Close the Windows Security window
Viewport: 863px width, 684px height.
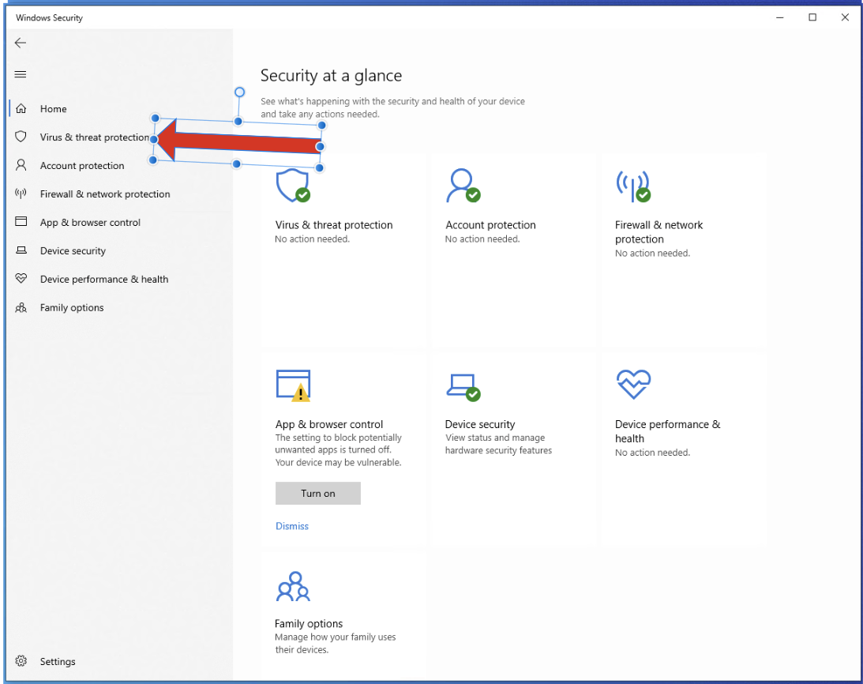(x=844, y=17)
